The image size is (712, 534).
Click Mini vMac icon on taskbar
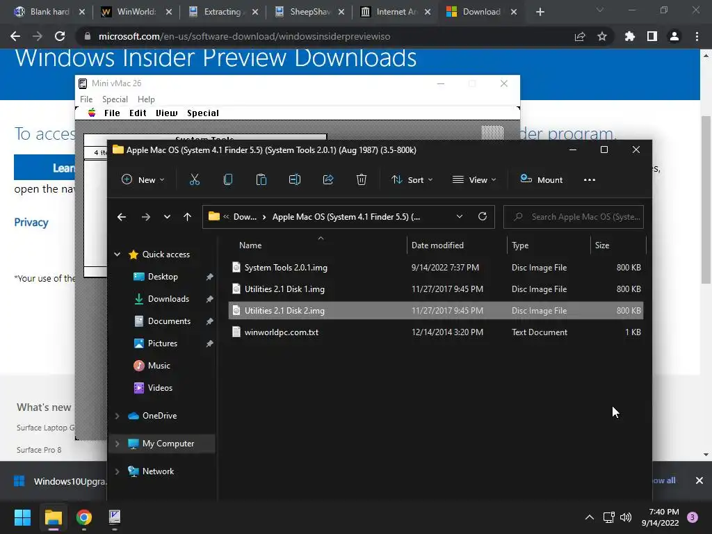[x=115, y=517]
